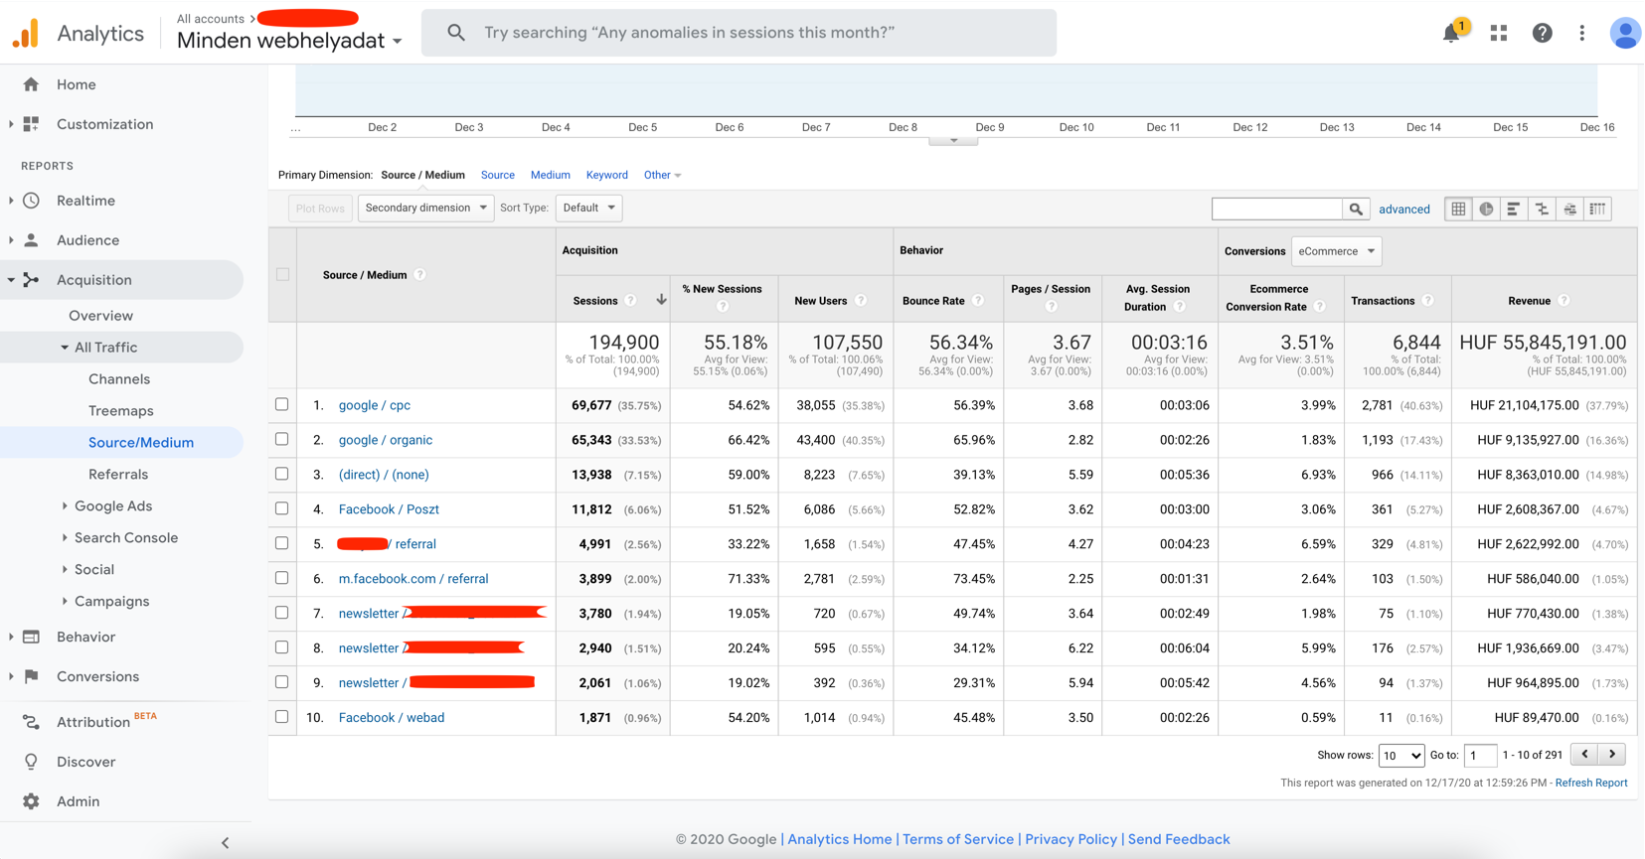Expand the Google Ads submenu

(x=112, y=505)
